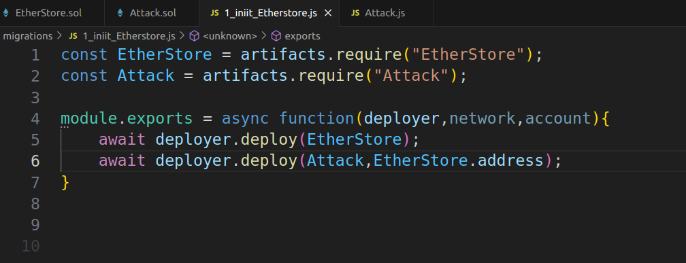Switch to the EtherStore.sol tab
The width and height of the screenshot is (686, 263).
48,13
